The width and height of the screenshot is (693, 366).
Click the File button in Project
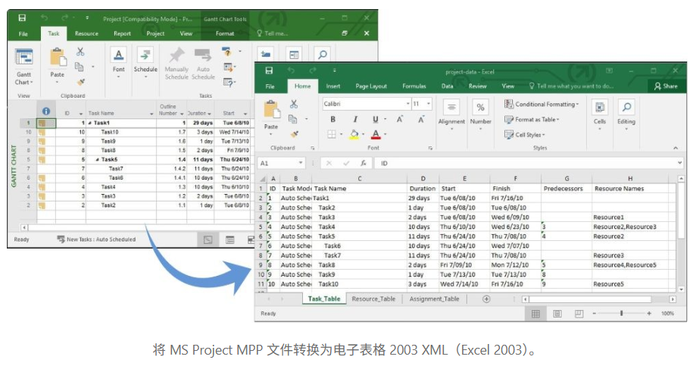coord(23,33)
